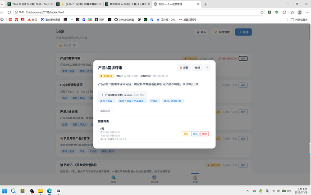Click the 提醒 reminder button in the dialog header

pos(183,68)
